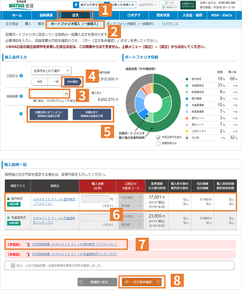
Task: Open ロボアド tab
Action: pos(134,15)
